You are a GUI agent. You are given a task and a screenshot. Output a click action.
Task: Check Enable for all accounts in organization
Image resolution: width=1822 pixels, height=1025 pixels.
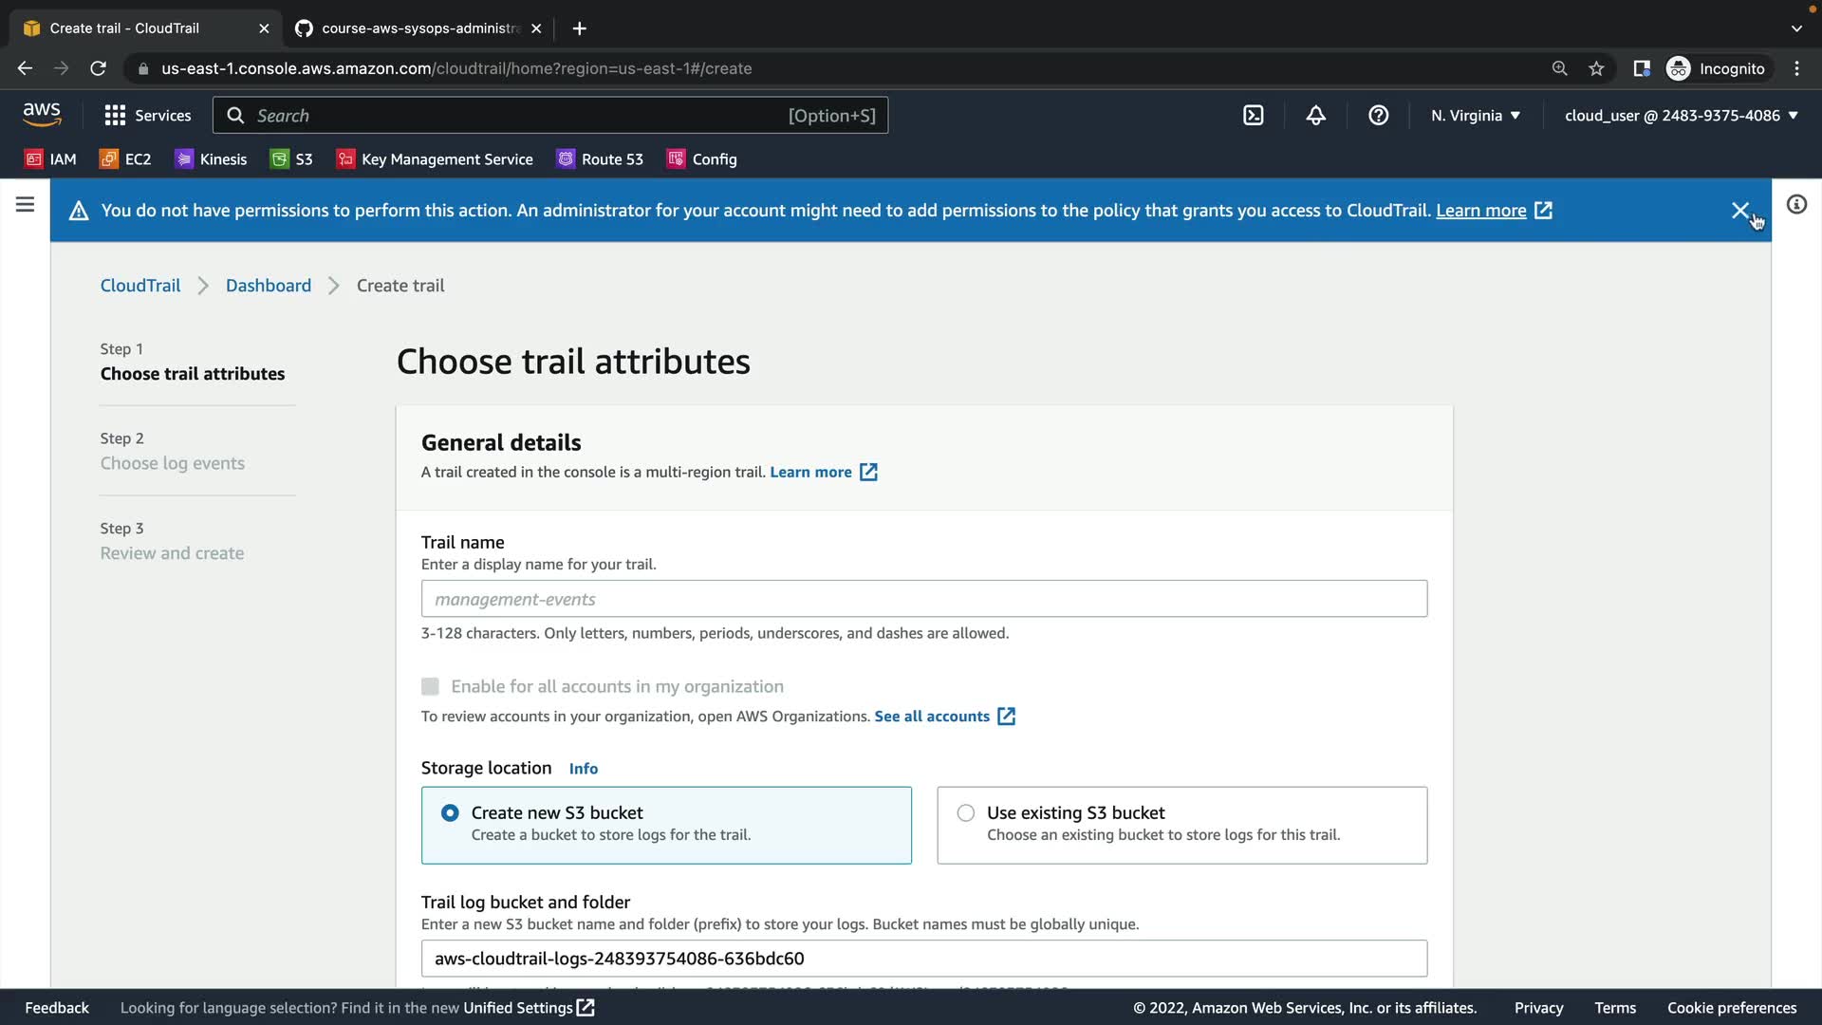[430, 686]
